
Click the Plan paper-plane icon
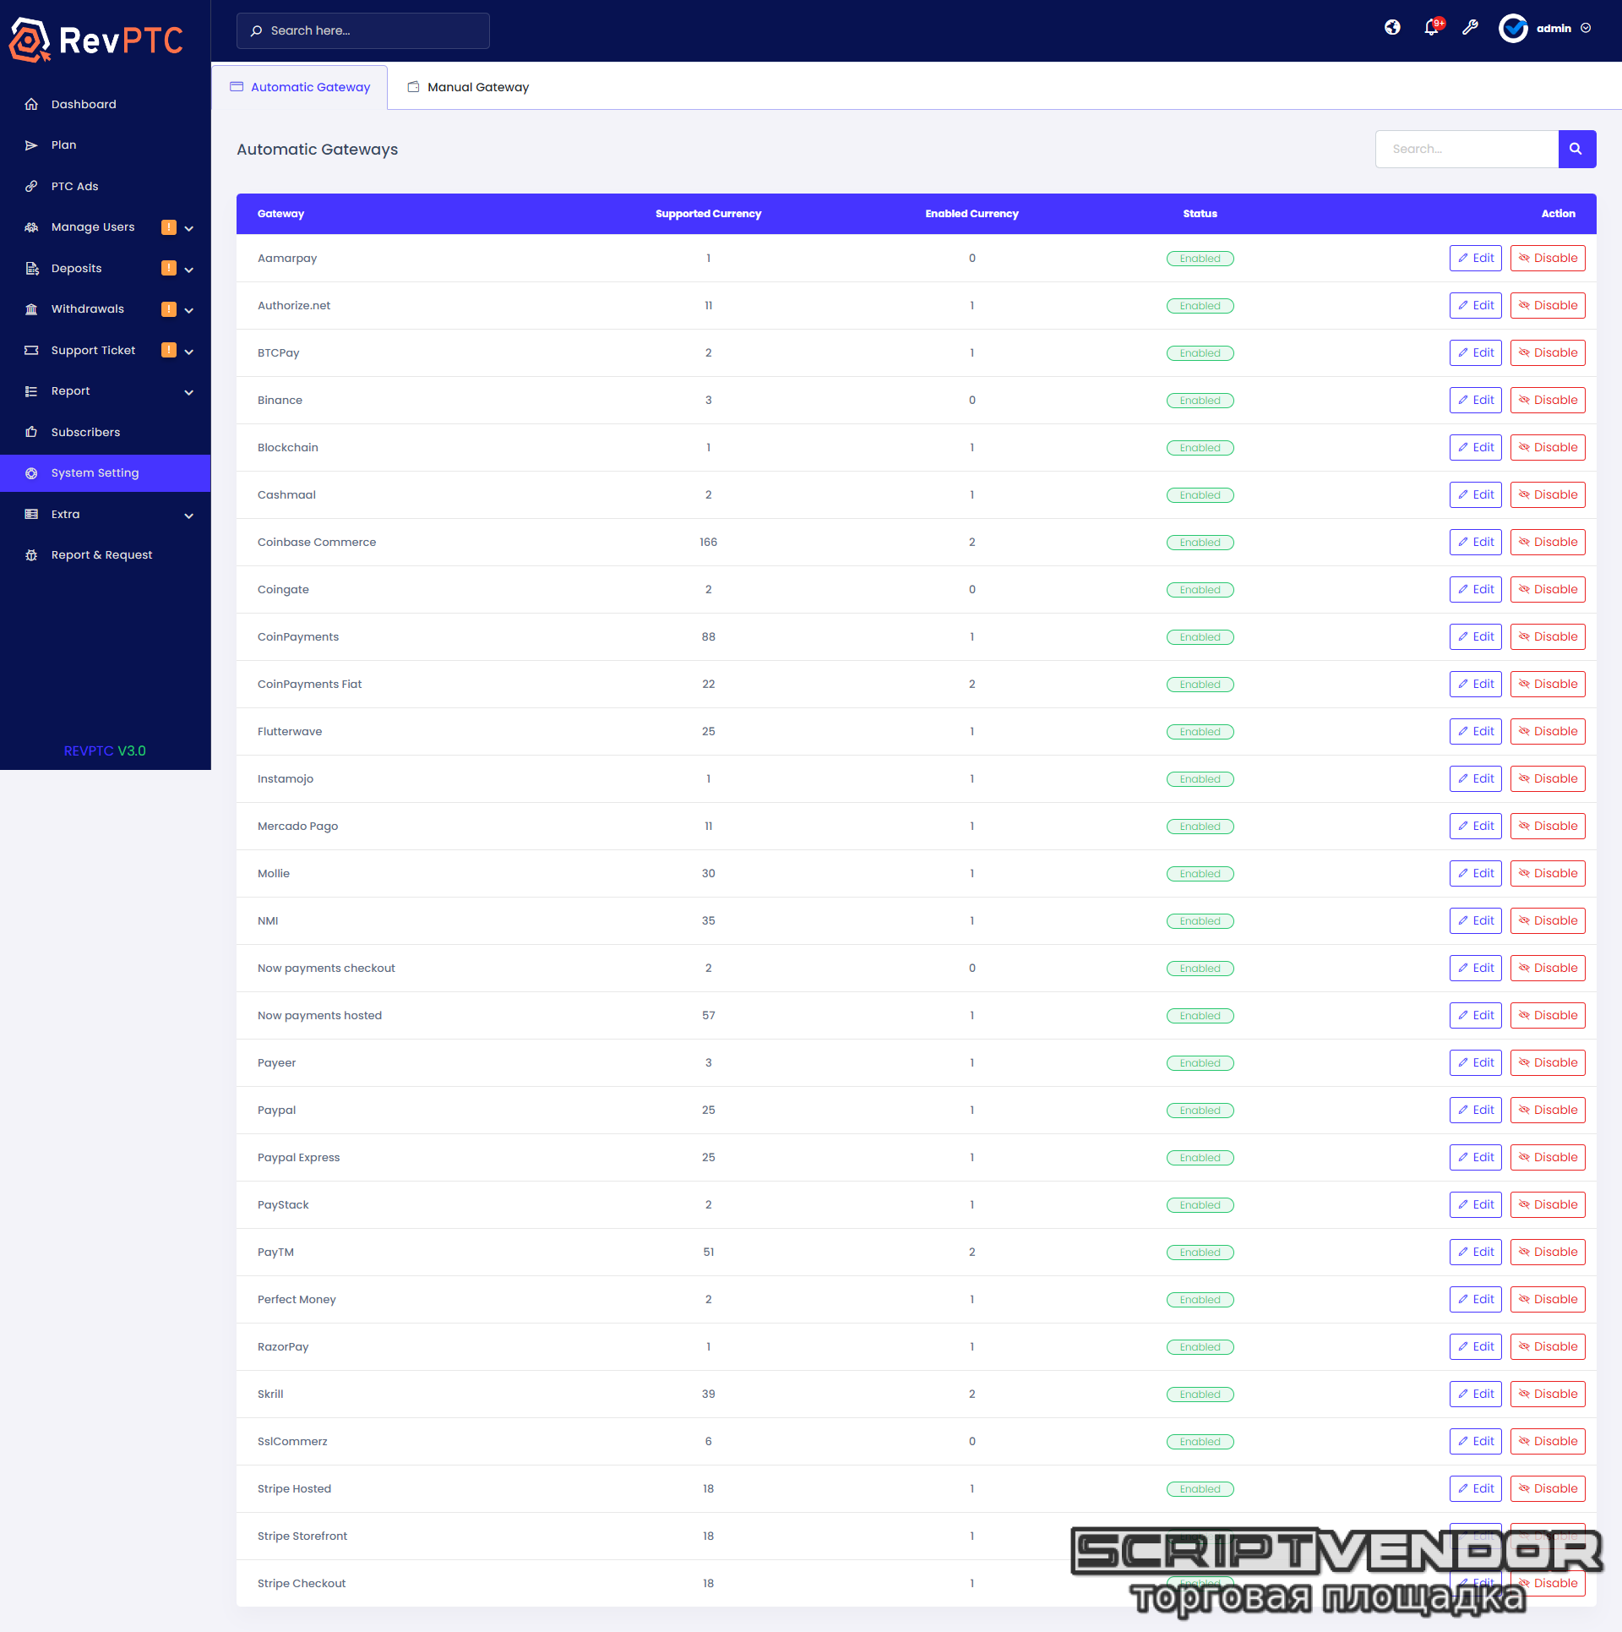click(31, 145)
